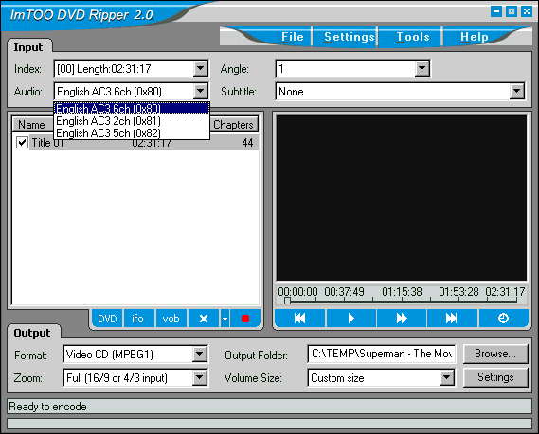This screenshot has width=539, height=434.
Task: Click the DVD load button
Action: [107, 319]
